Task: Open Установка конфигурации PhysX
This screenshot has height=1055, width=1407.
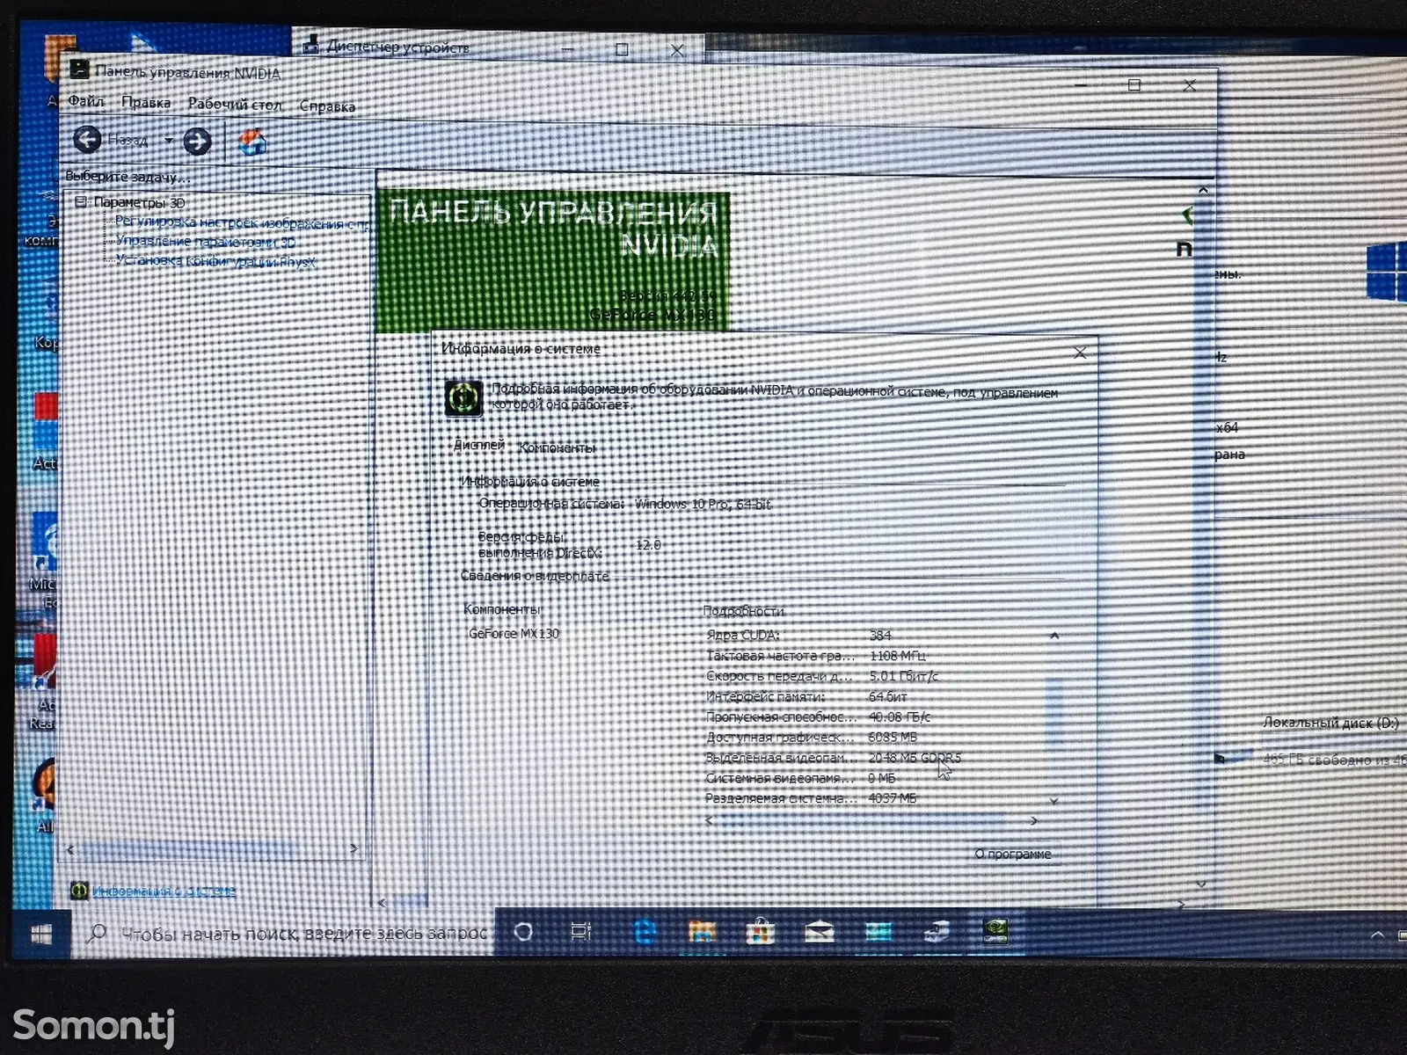Action: click(215, 261)
